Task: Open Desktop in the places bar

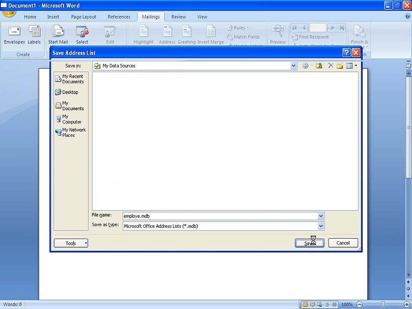Action: coord(67,92)
